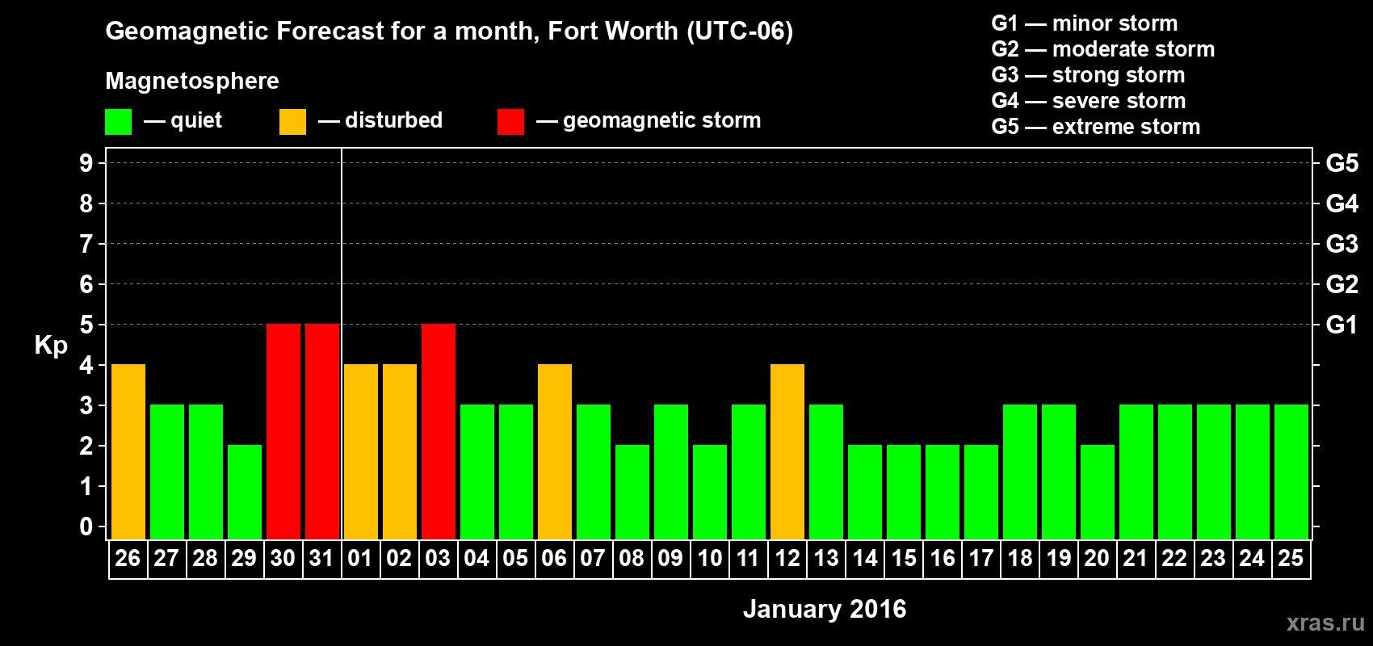
Task: Click the date label 04
Action: [x=477, y=559]
